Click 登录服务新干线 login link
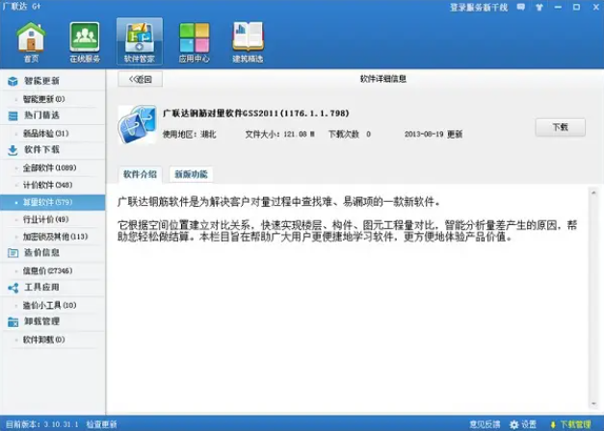Image resolution: width=604 pixels, height=431 pixels. click(x=479, y=8)
